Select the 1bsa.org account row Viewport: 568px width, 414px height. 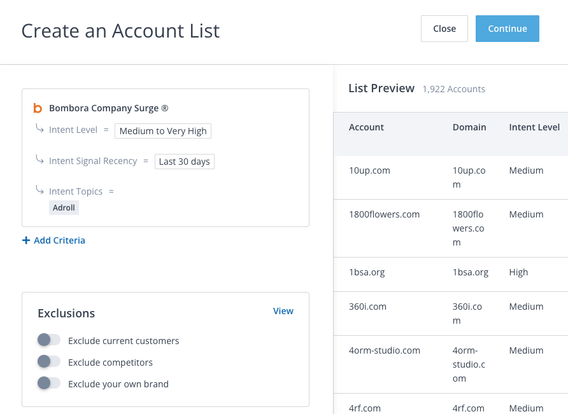pyautogui.click(x=367, y=272)
